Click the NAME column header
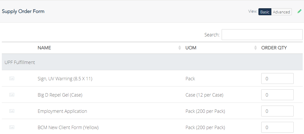The image size is (304, 134). tap(44, 48)
